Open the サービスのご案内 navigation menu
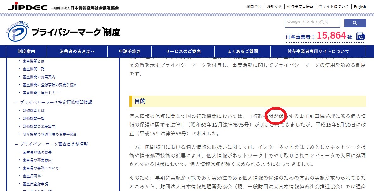 183,51
